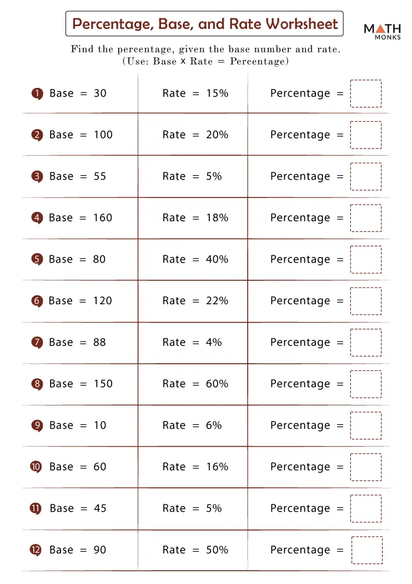The width and height of the screenshot is (412, 584).
Task: Click the number 3 question badge
Action: (37, 176)
